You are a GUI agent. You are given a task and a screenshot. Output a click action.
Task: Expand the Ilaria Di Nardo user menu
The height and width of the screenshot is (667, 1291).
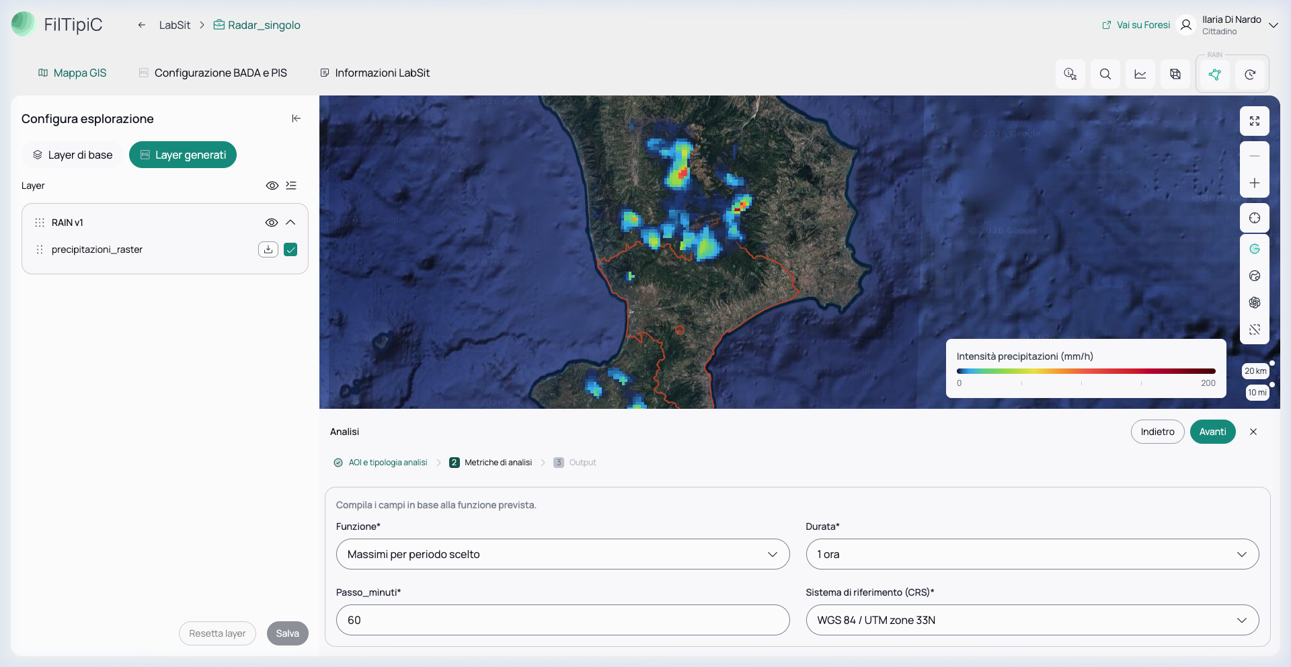[1274, 26]
